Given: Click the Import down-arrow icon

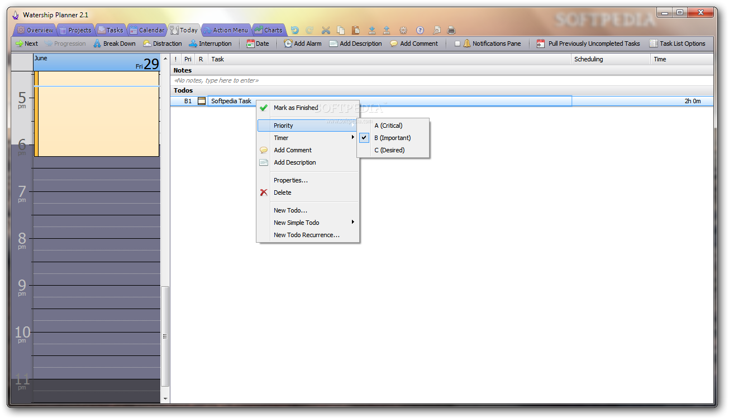Looking at the screenshot, I should pyautogui.click(x=372, y=30).
